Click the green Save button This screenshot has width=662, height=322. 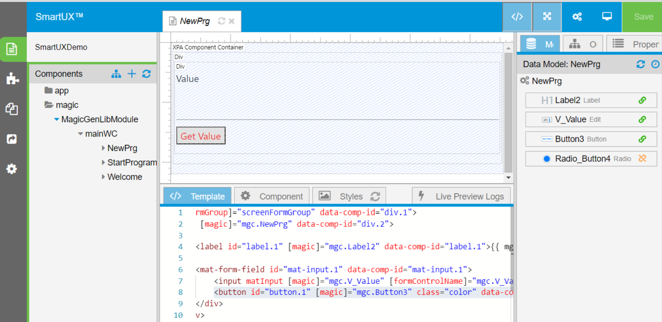click(x=643, y=17)
